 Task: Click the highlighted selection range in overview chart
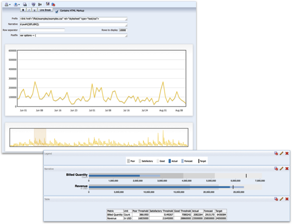click(x=40, y=137)
